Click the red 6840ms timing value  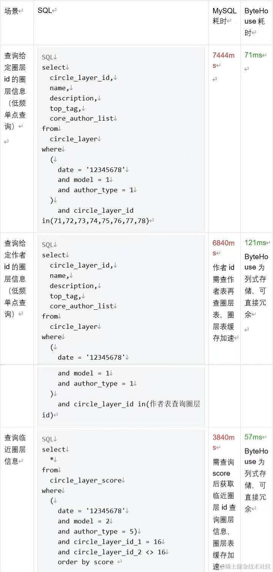tap(223, 247)
